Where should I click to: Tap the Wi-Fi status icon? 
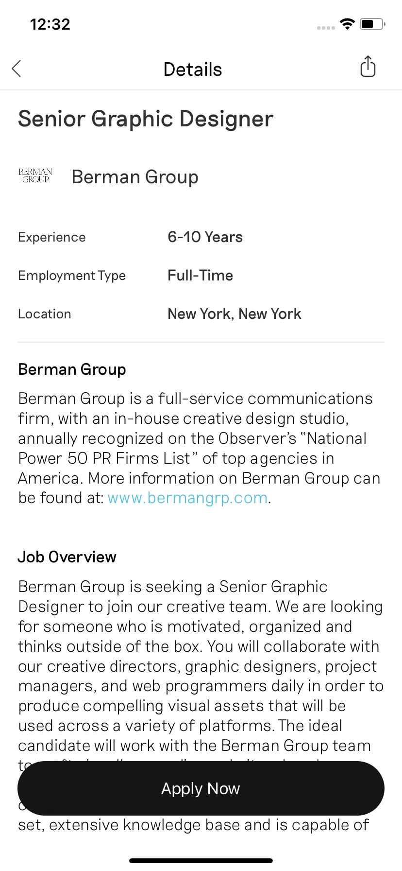point(348,24)
